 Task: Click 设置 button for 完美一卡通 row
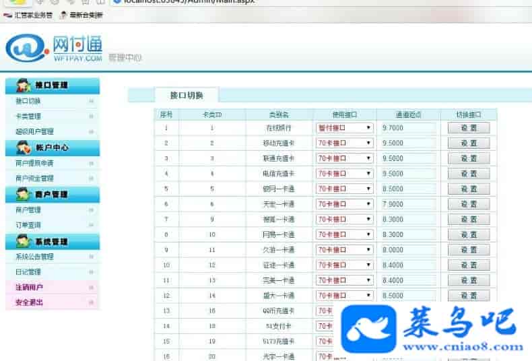469,281
